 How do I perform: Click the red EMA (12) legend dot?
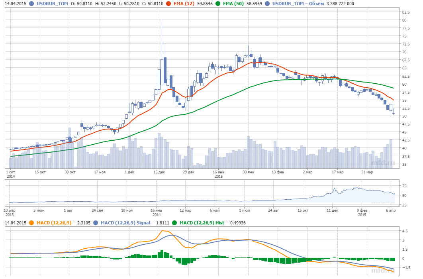click(x=168, y=4)
